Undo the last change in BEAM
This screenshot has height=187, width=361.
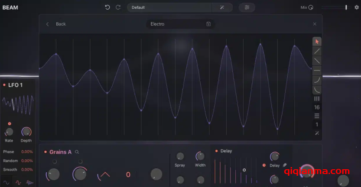(x=107, y=7)
